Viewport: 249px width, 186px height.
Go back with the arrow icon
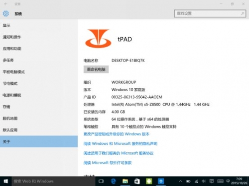click(5, 4)
